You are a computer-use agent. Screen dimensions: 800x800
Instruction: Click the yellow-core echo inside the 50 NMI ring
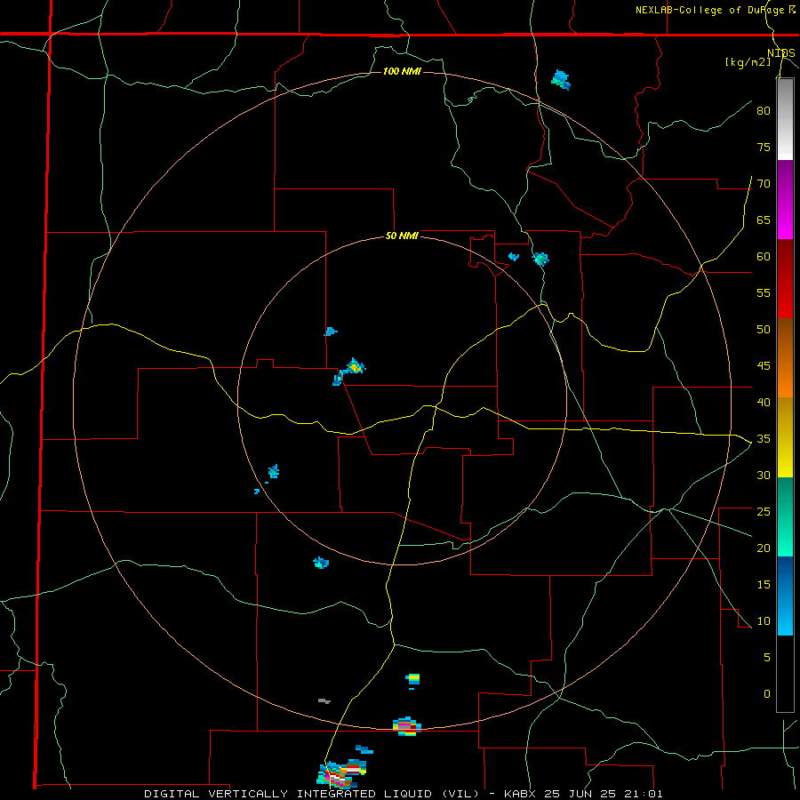click(354, 367)
